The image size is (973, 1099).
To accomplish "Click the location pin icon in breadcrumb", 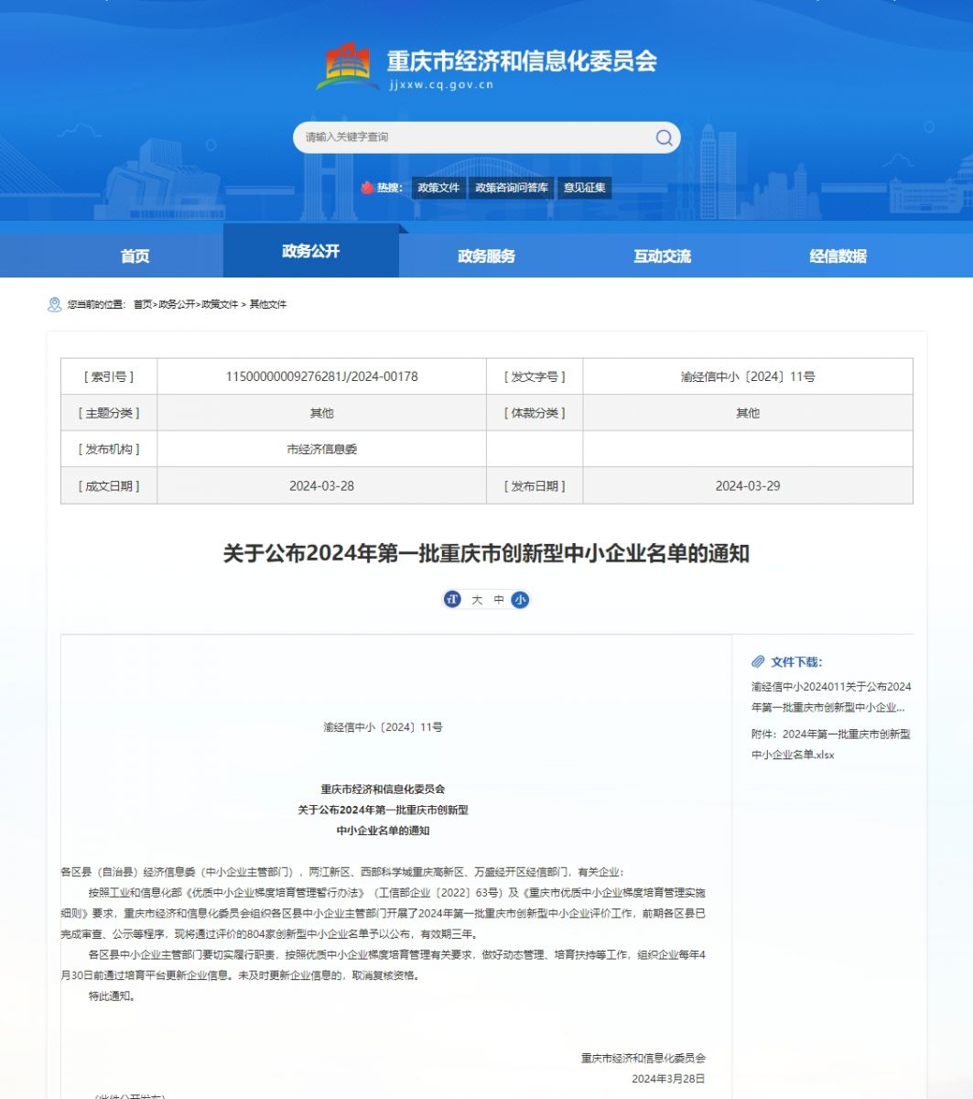I will coord(54,304).
